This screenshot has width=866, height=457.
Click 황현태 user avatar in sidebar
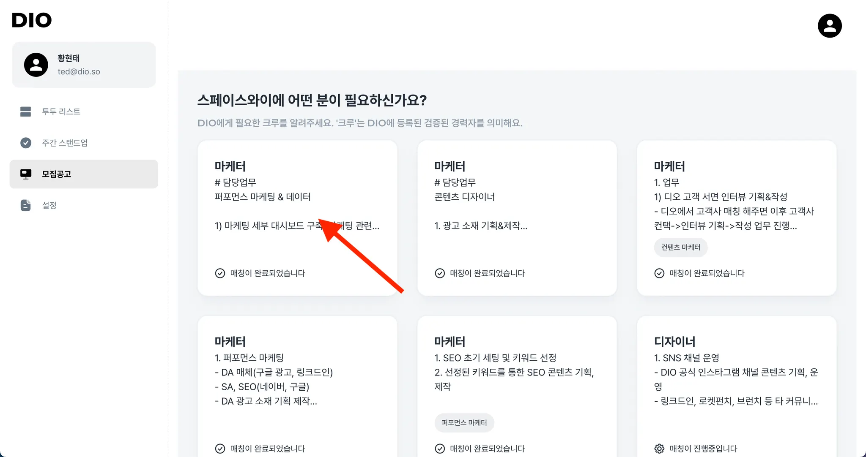pos(36,65)
